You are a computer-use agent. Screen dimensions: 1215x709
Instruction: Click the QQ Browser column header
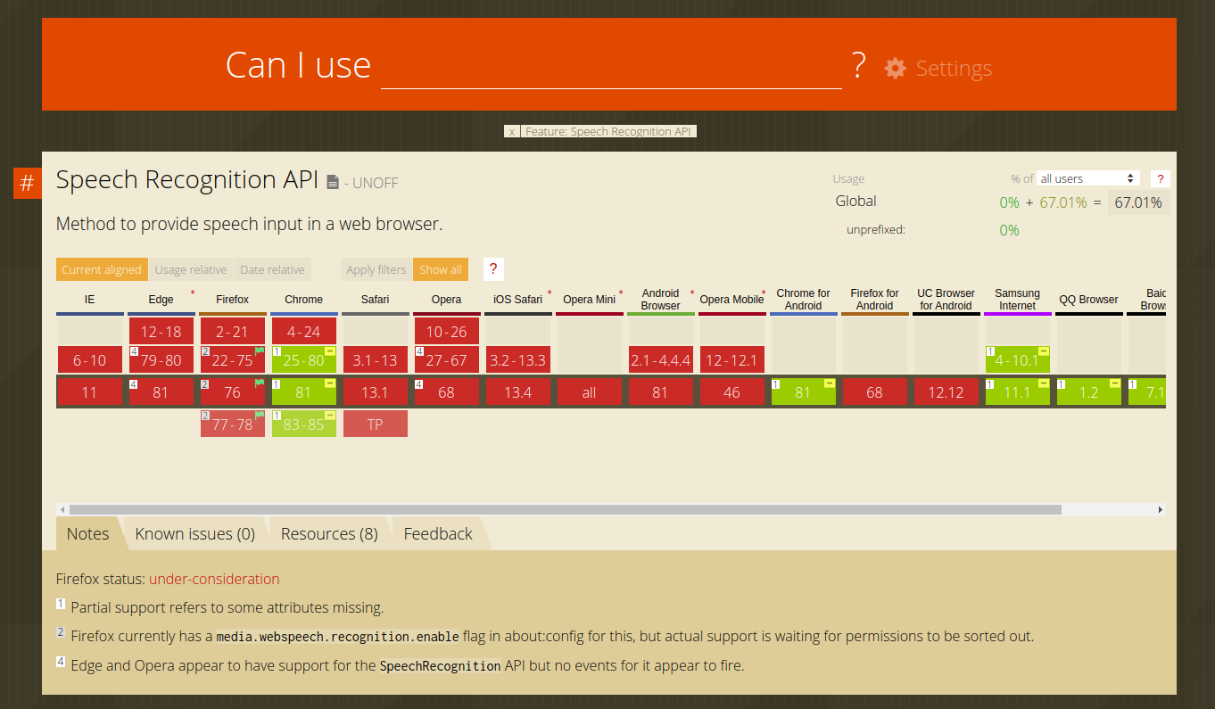pyautogui.click(x=1089, y=300)
